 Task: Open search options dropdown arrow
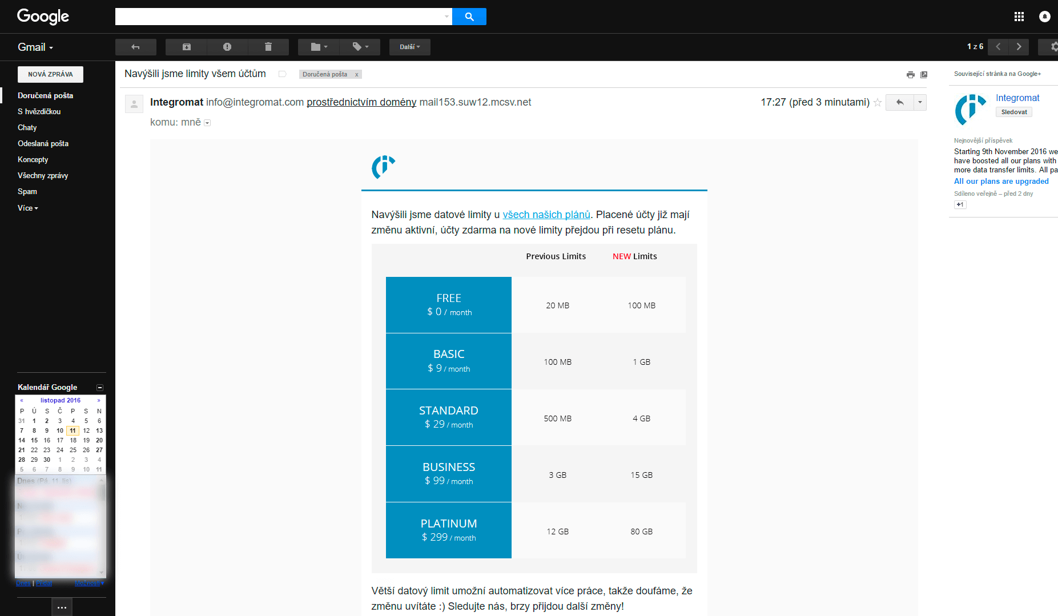tap(446, 17)
